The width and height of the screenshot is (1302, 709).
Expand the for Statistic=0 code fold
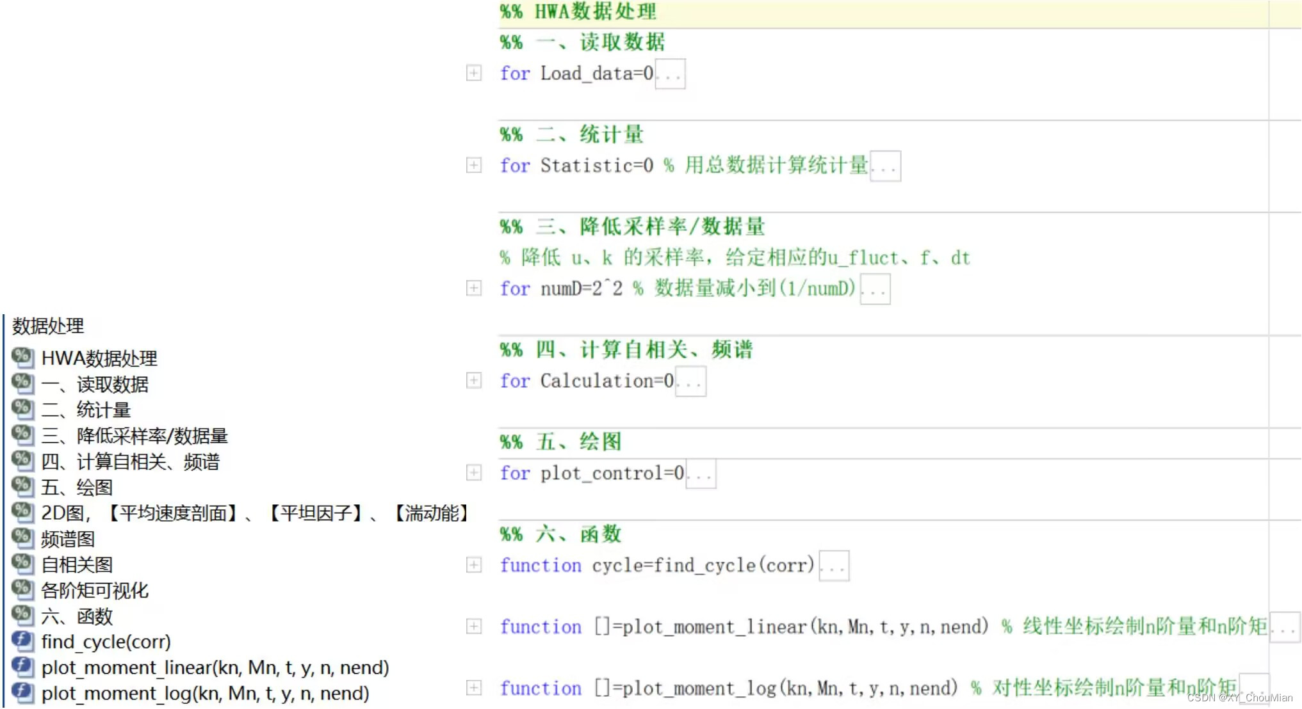coord(474,165)
